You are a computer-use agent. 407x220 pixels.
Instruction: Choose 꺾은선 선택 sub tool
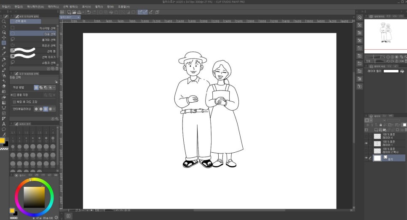(x=33, y=45)
